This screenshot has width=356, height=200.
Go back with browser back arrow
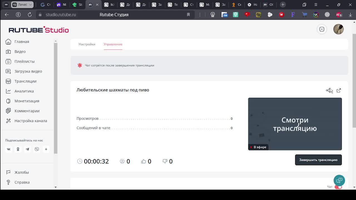[x=7, y=15]
